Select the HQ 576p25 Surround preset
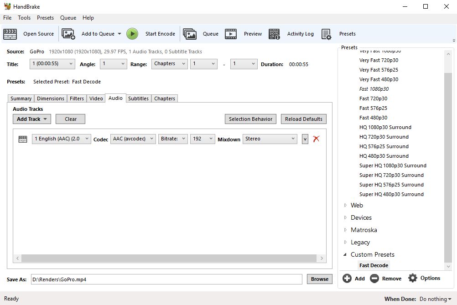 [x=384, y=146]
